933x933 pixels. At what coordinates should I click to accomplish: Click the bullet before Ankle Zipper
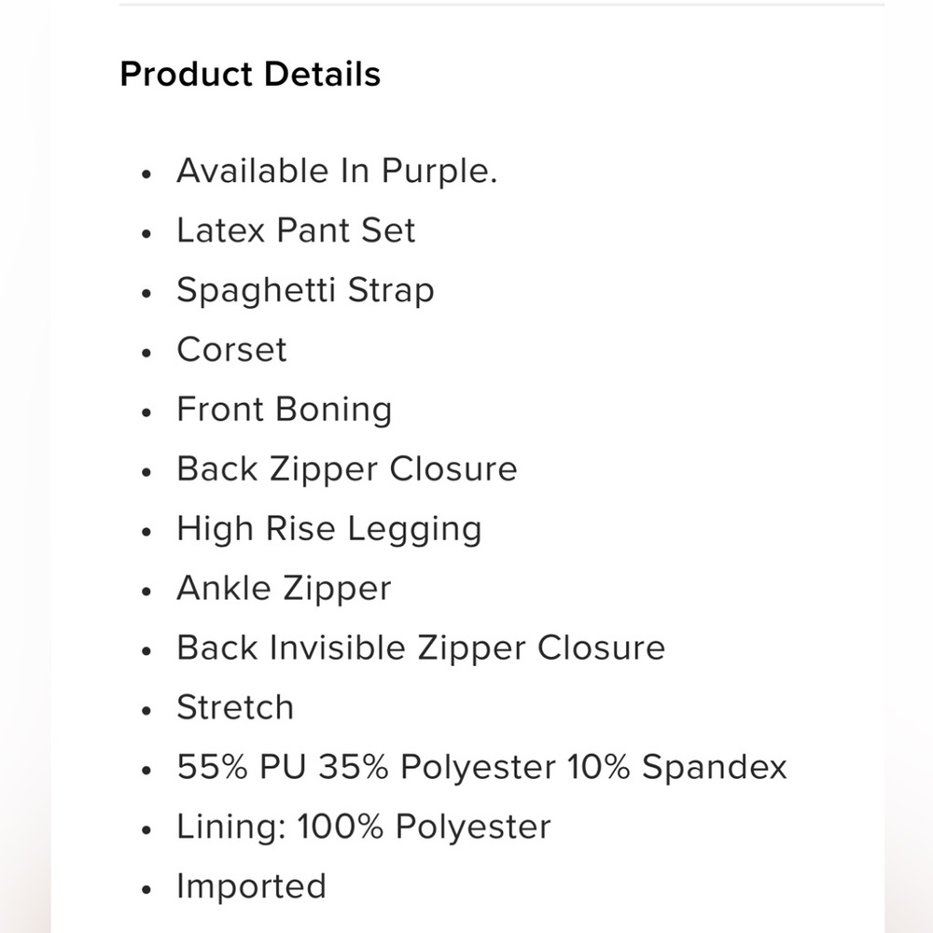[146, 592]
